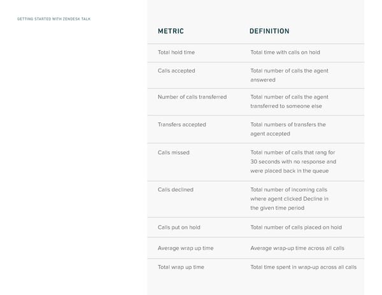Click 'Total time spent in wrap-up' definition
The height and width of the screenshot is (295, 382).
click(x=303, y=267)
